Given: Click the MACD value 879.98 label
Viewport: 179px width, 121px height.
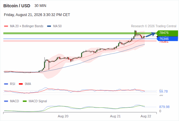Looking at the screenshot, I should coord(164,107).
